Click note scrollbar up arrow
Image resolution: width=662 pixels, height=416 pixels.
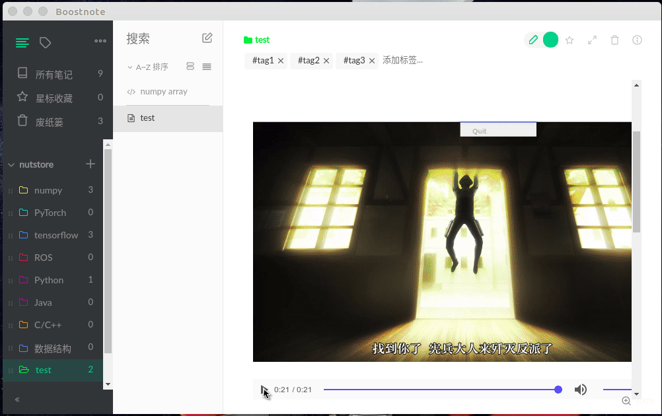(636, 85)
